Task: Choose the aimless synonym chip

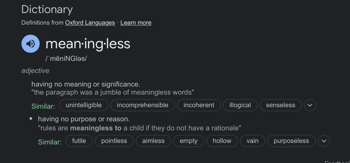Action: click(153, 141)
